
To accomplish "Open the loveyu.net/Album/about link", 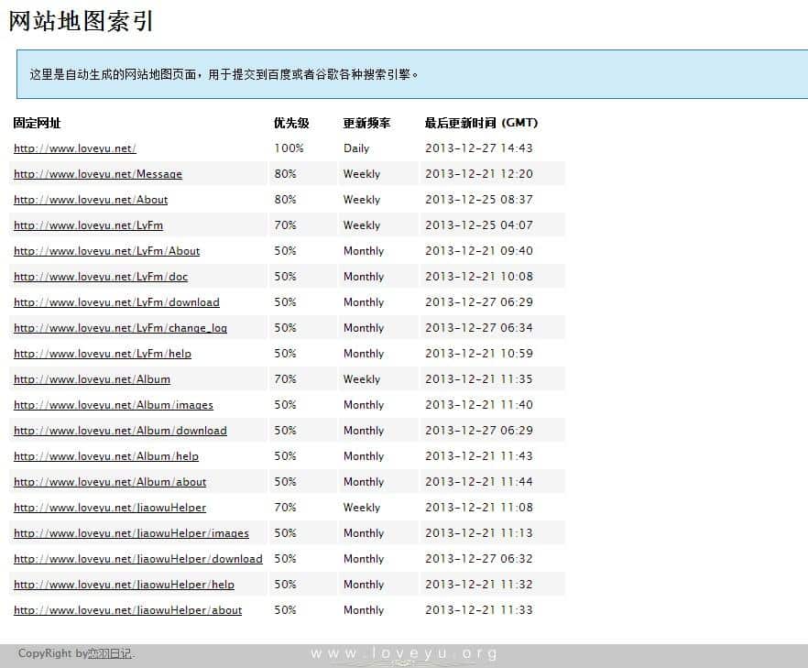I will click(110, 482).
